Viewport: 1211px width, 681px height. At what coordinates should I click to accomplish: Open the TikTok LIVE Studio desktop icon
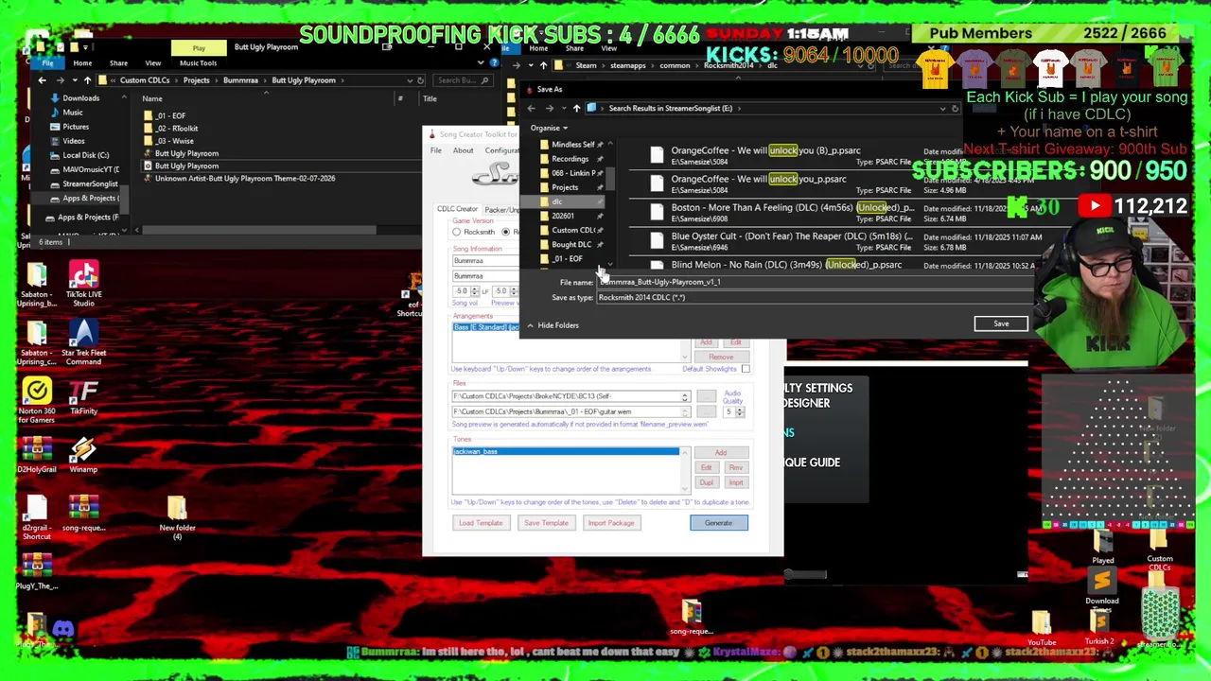(83, 285)
